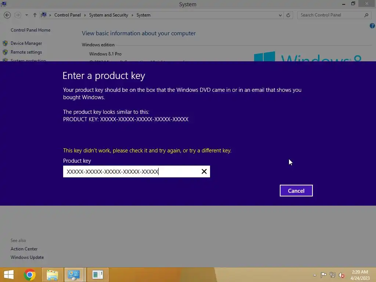Screen dimensions: 376x282
Task: Open the taskbar clock showing 2:20 AM
Action: 360,275
